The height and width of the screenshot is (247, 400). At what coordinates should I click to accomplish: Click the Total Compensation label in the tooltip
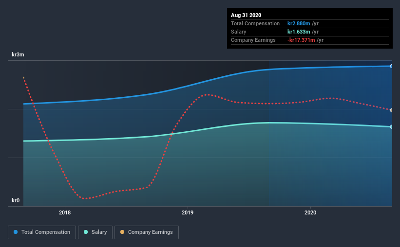(255, 23)
